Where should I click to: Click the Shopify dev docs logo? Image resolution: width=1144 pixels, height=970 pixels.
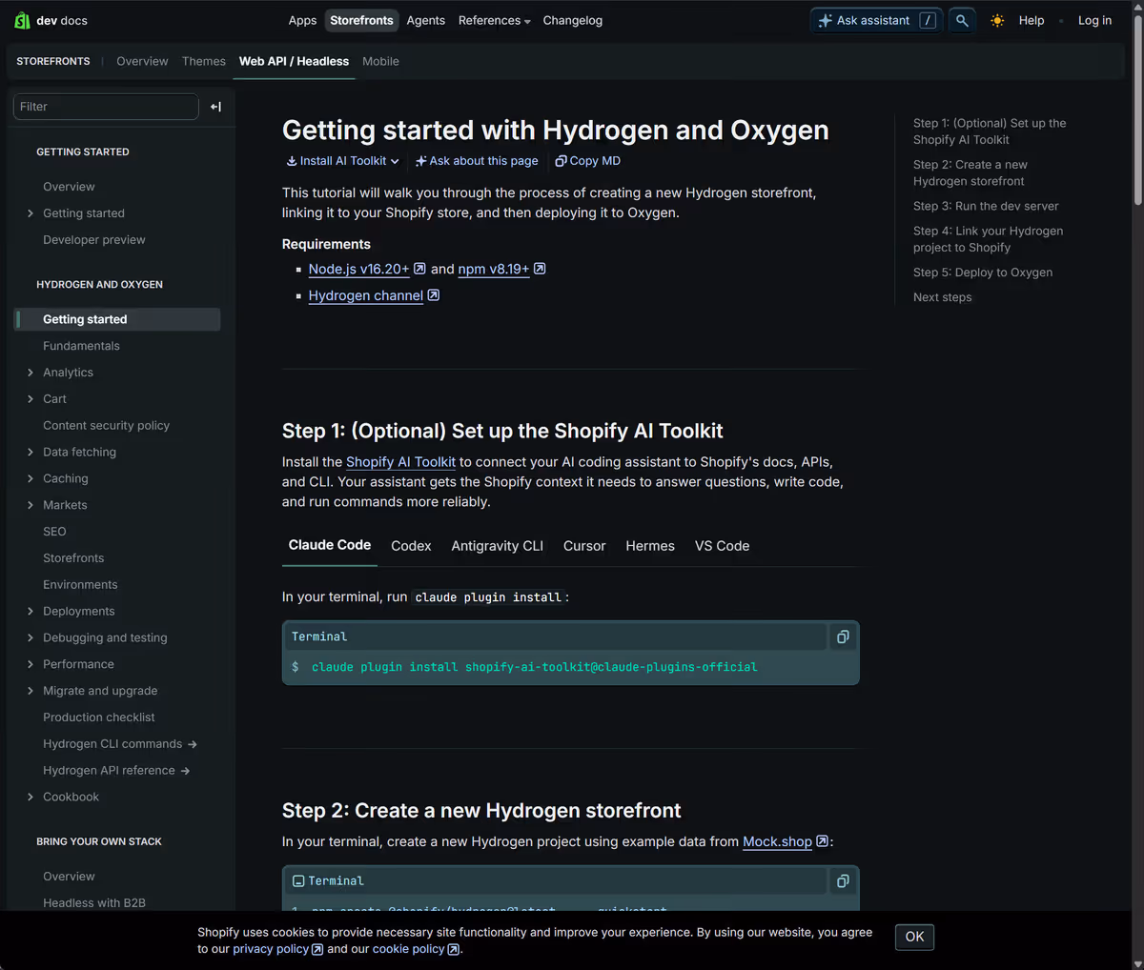point(51,20)
